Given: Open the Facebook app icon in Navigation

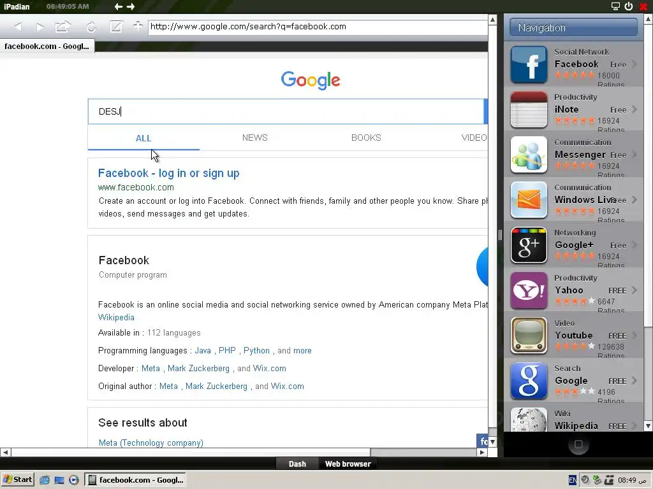Looking at the screenshot, I should (529, 64).
